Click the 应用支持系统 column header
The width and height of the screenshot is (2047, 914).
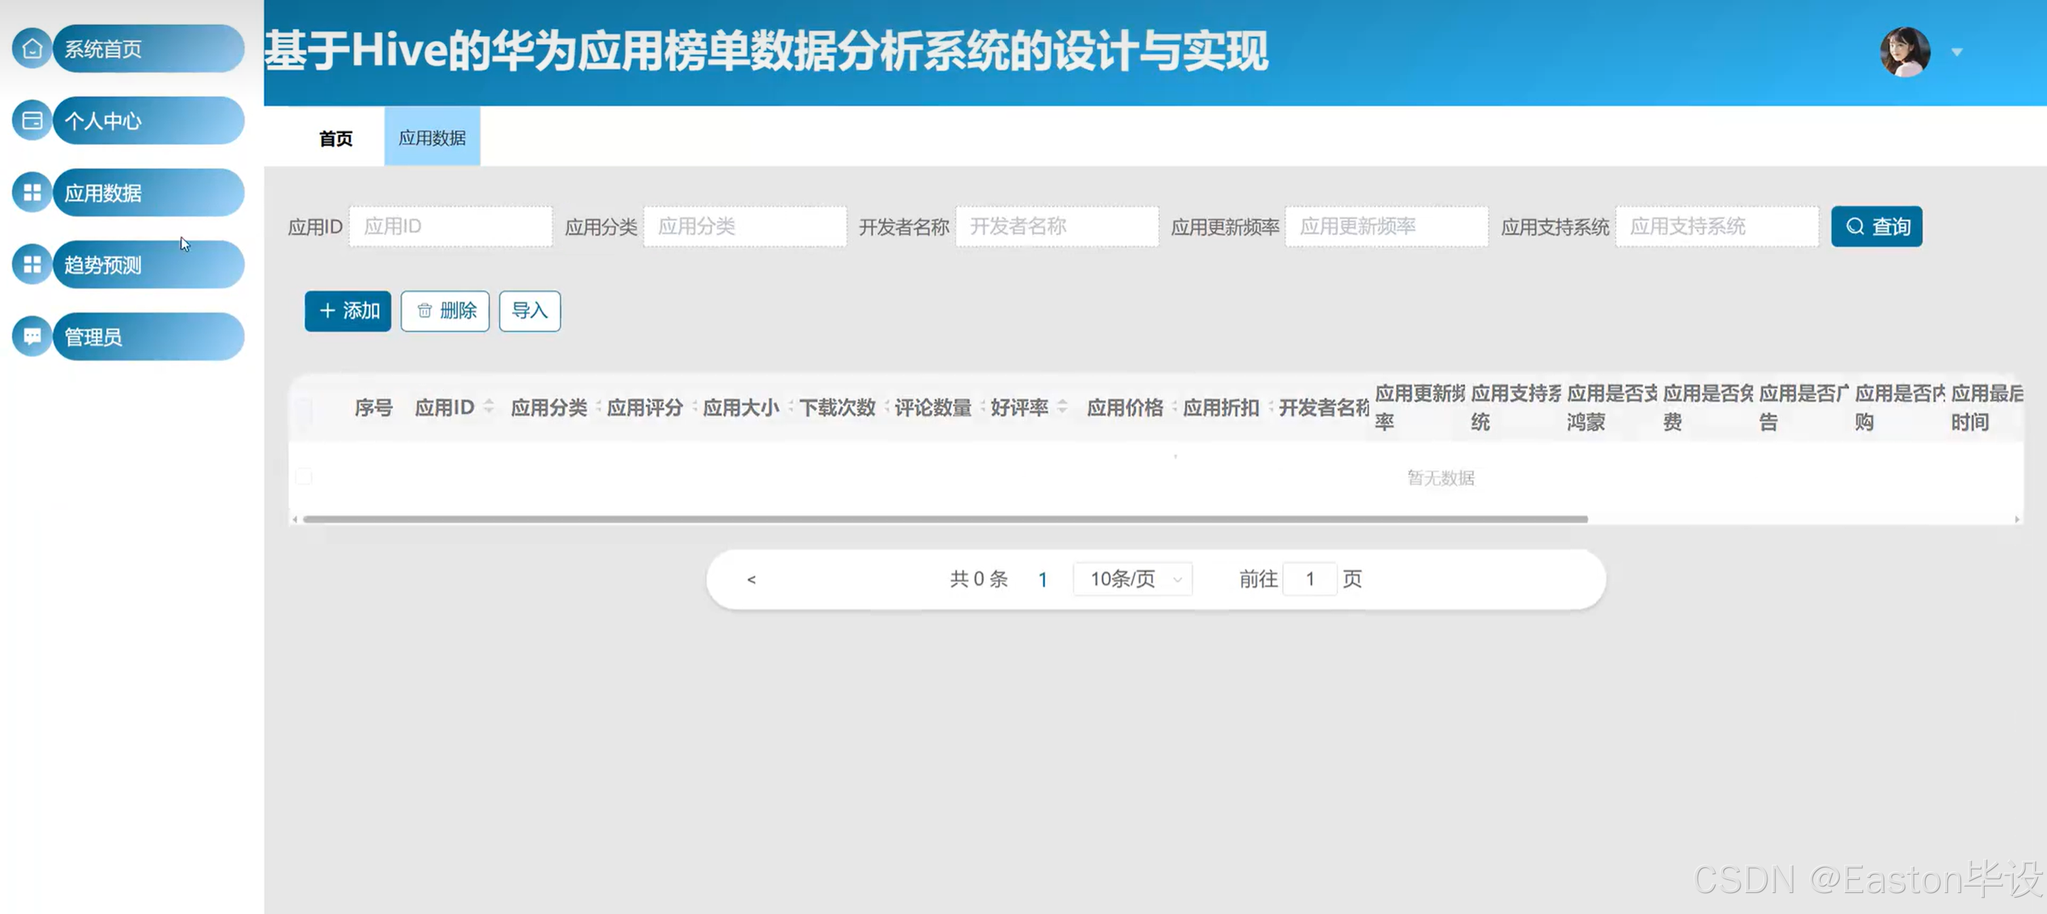(x=1516, y=407)
